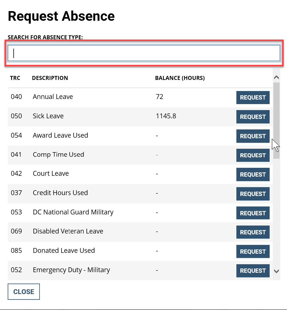Click the Sick Leave balance of 1145.8
This screenshot has height=310, width=287.
click(166, 116)
